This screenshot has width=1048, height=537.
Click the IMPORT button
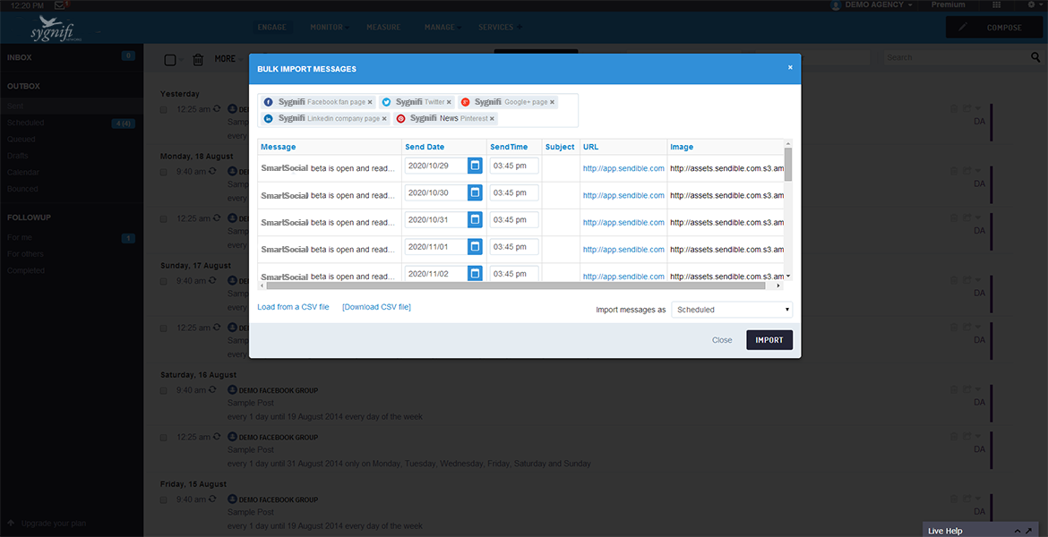click(x=769, y=340)
